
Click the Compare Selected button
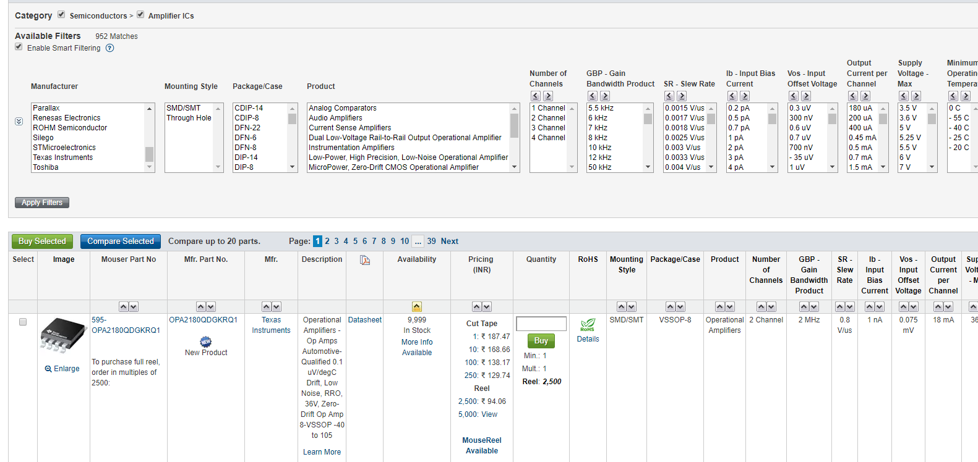pos(121,241)
